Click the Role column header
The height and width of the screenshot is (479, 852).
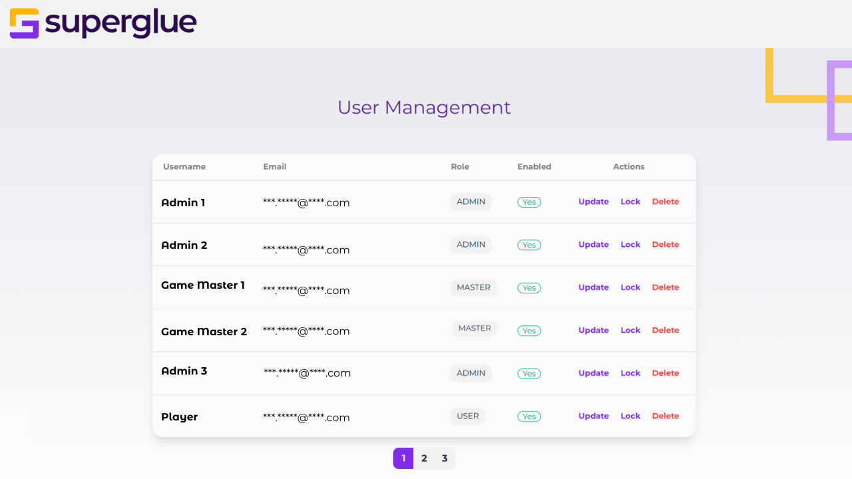click(x=460, y=167)
